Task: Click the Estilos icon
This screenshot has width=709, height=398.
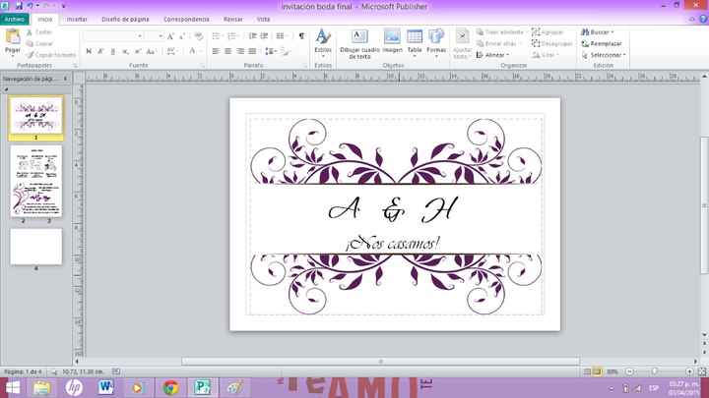Action: (323, 42)
